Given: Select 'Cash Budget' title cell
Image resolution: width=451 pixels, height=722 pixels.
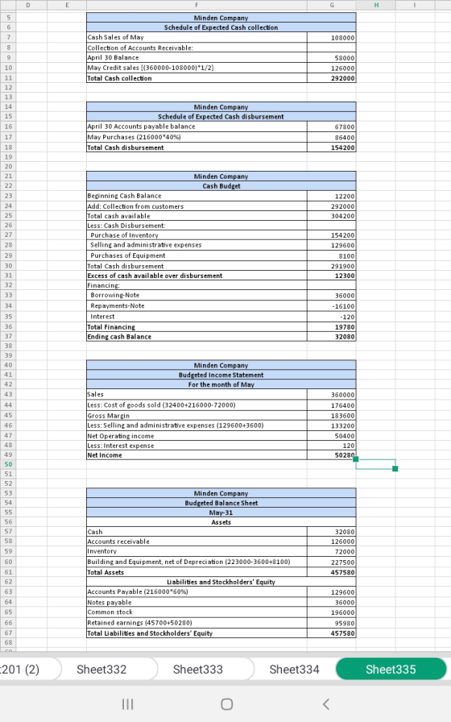Looking at the screenshot, I should click(x=221, y=186).
